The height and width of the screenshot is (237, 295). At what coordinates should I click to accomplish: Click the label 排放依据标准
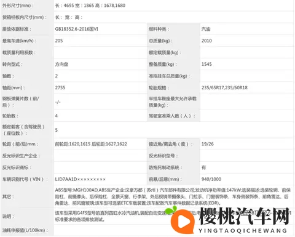17,29
